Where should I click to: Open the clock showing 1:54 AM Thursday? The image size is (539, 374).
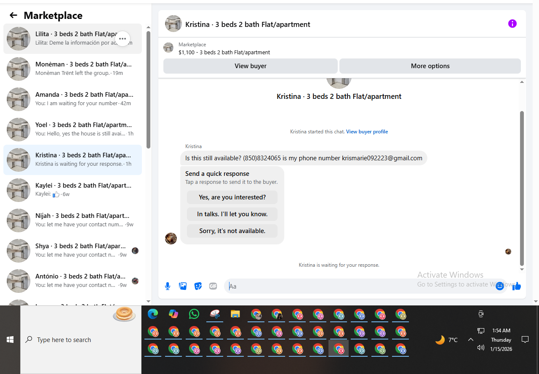tap(501, 340)
